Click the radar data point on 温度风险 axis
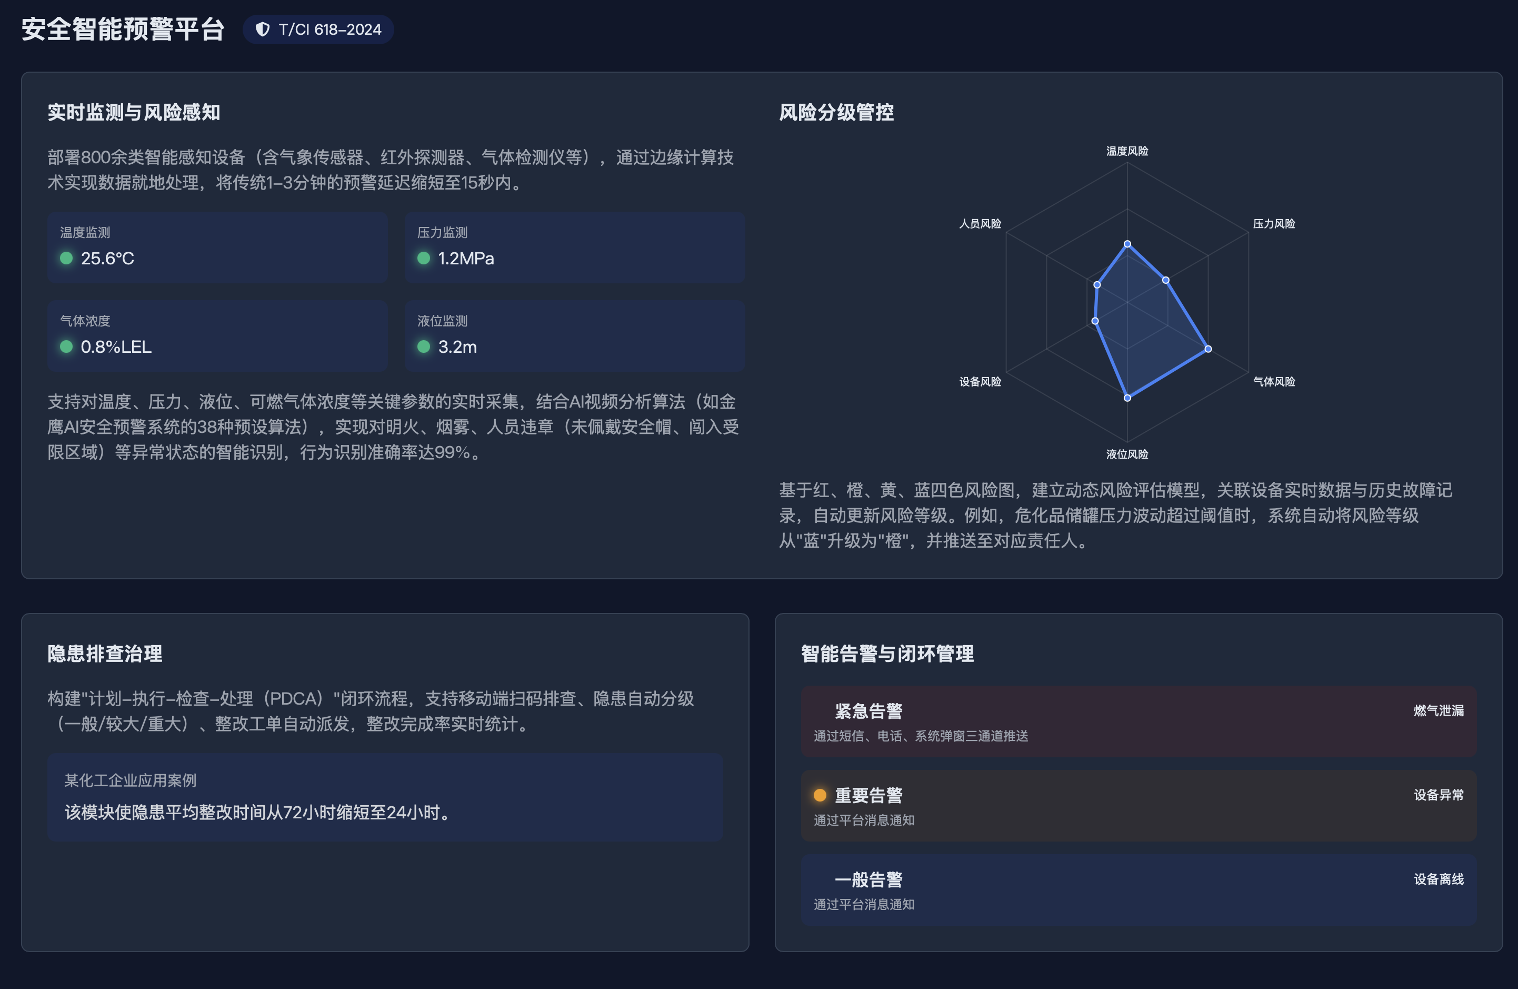The height and width of the screenshot is (989, 1518). (1127, 244)
